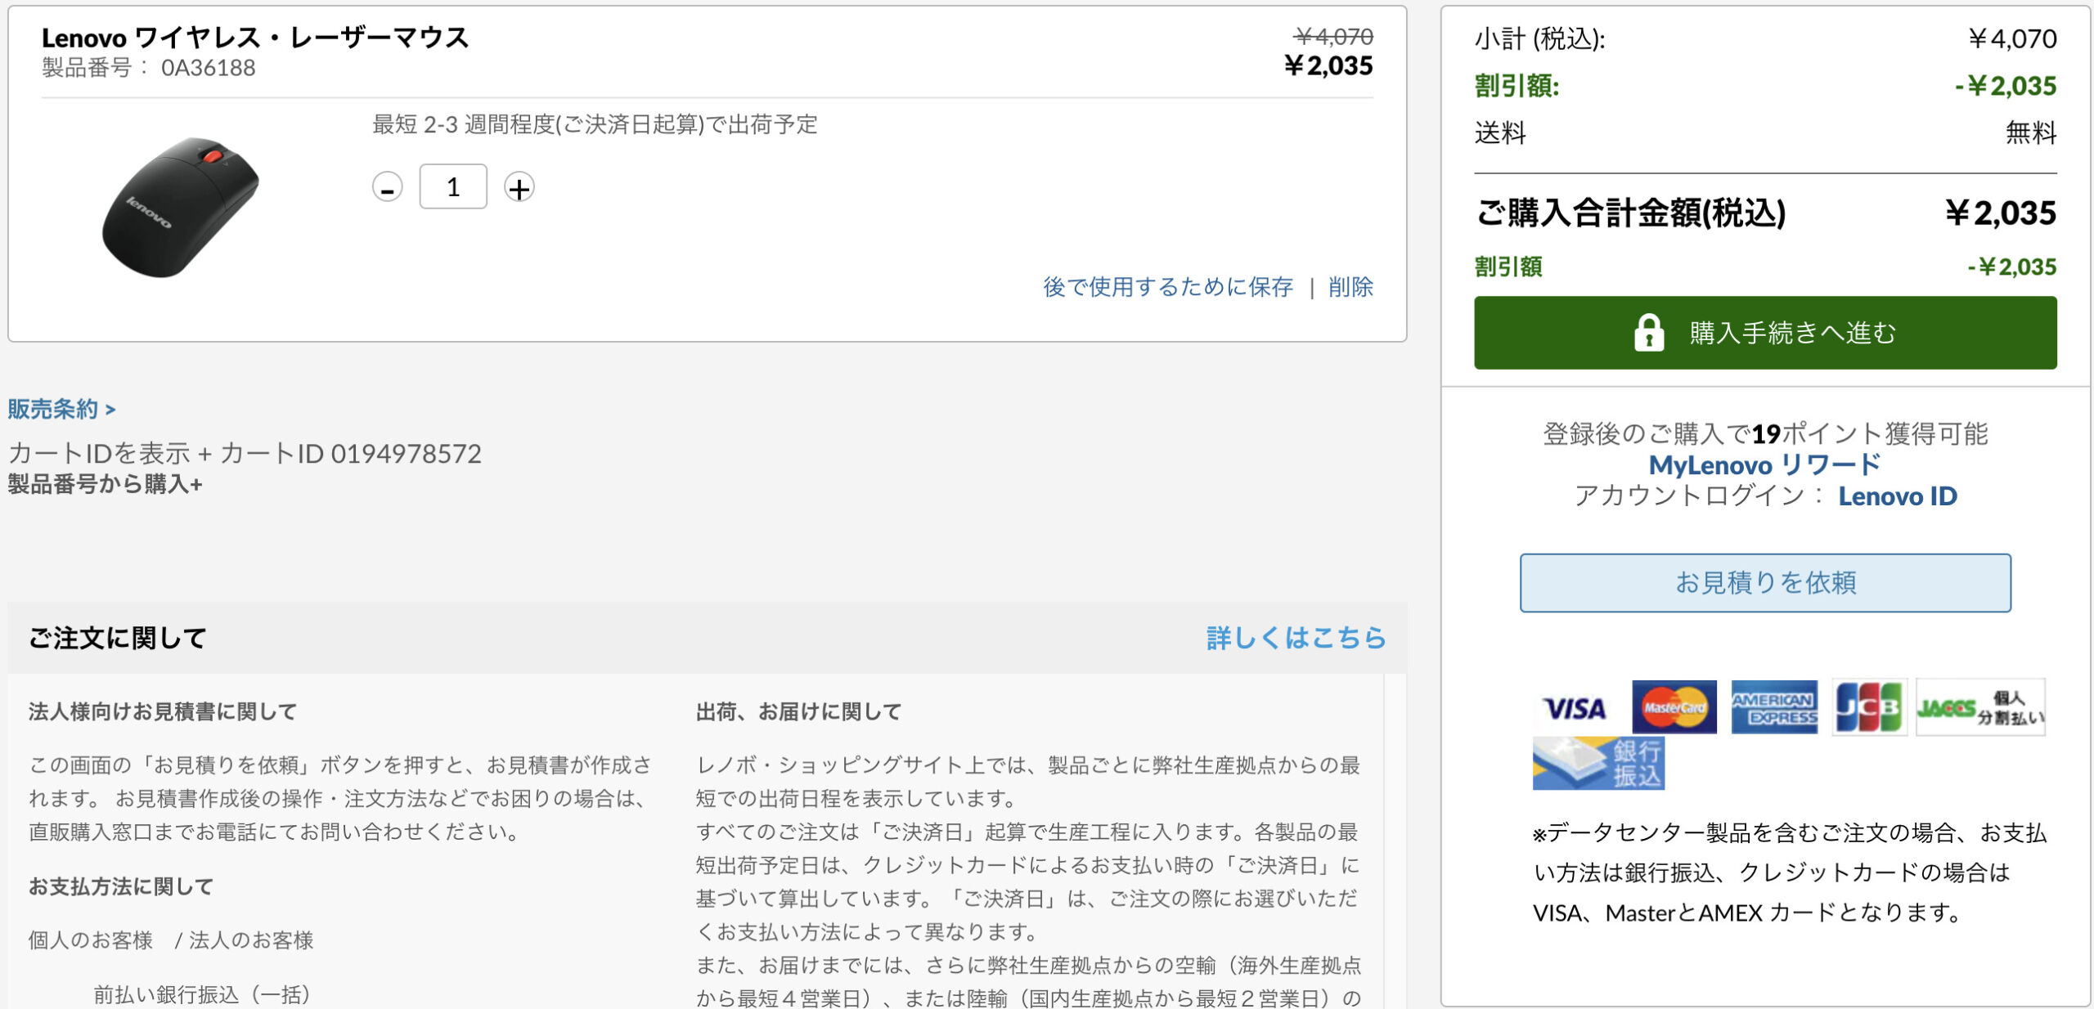
Task: Click 後で使用するために保存 link
Action: coord(1167,287)
